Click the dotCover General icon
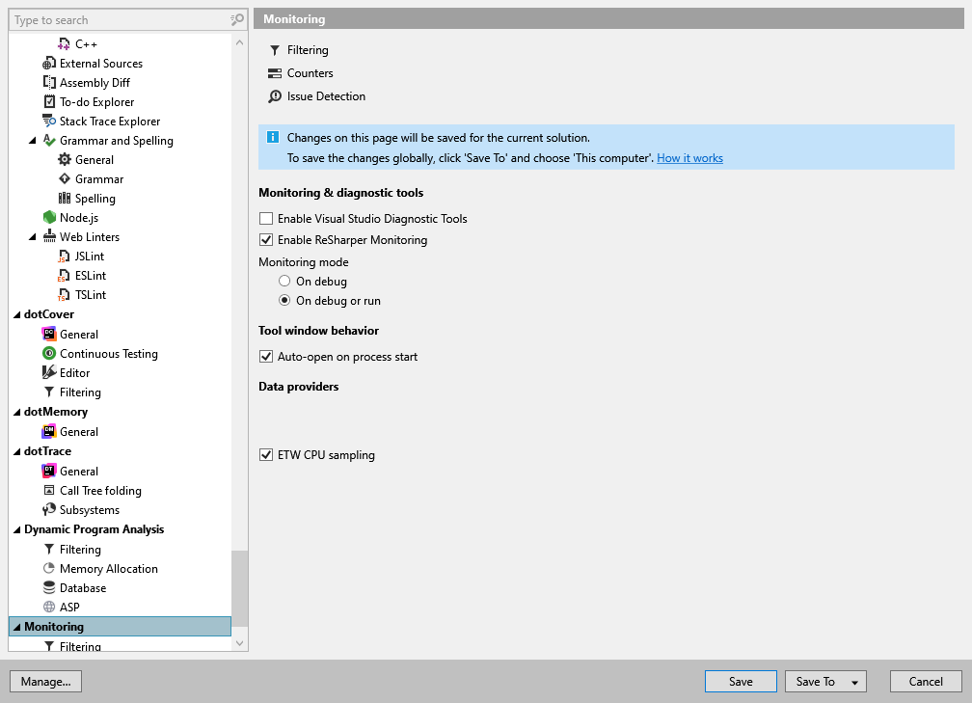The height and width of the screenshot is (703, 972). [48, 334]
